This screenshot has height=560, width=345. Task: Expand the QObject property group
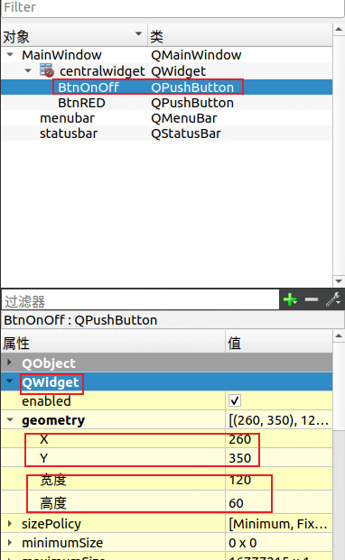tap(10, 363)
